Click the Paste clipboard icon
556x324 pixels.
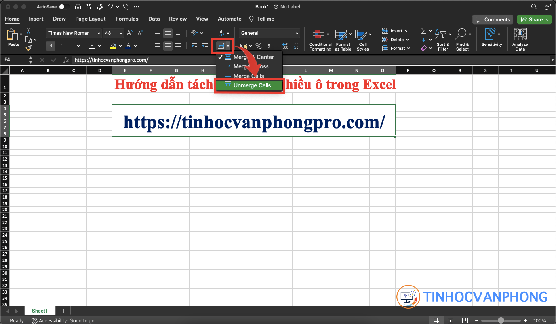(13, 35)
